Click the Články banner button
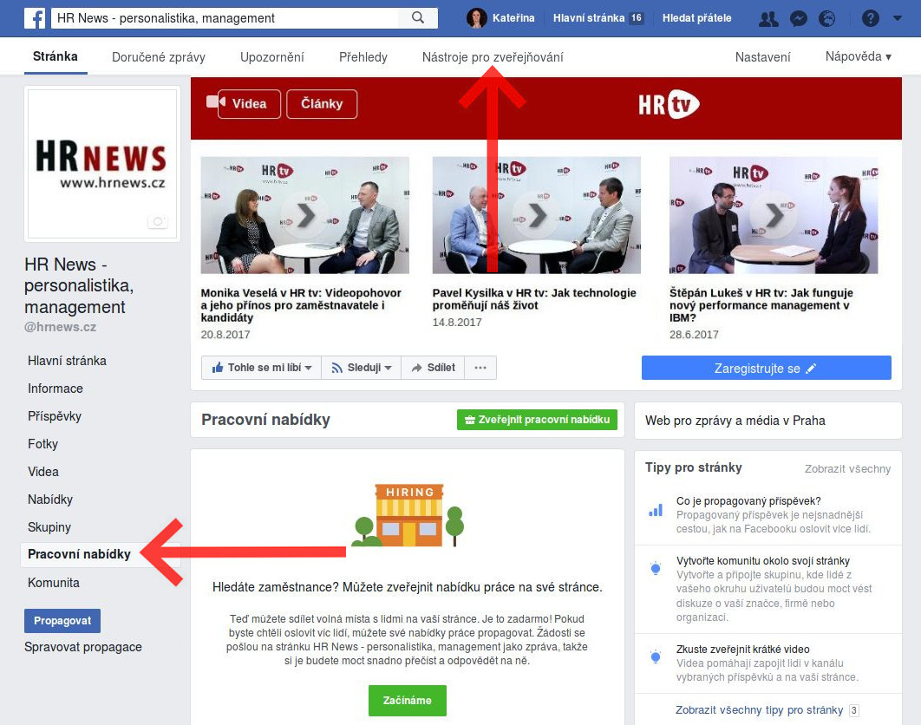 (322, 104)
